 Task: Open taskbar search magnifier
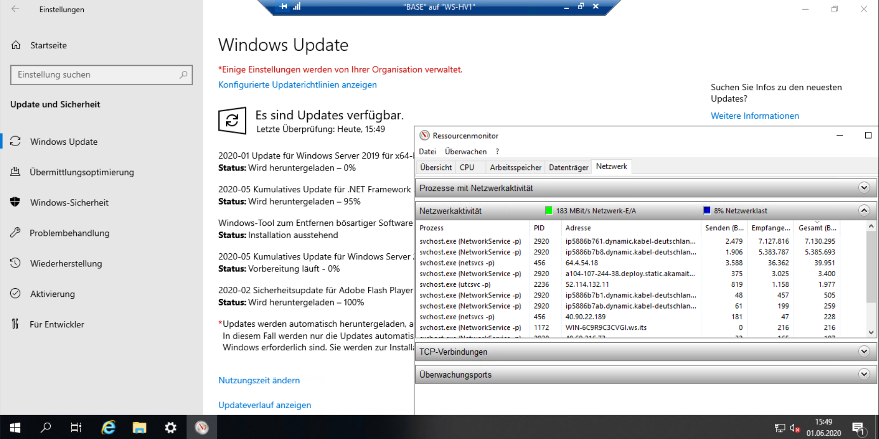coord(46,427)
